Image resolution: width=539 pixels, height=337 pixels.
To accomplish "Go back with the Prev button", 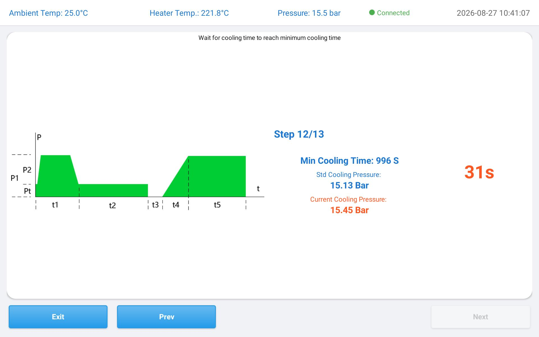I will click(166, 317).
